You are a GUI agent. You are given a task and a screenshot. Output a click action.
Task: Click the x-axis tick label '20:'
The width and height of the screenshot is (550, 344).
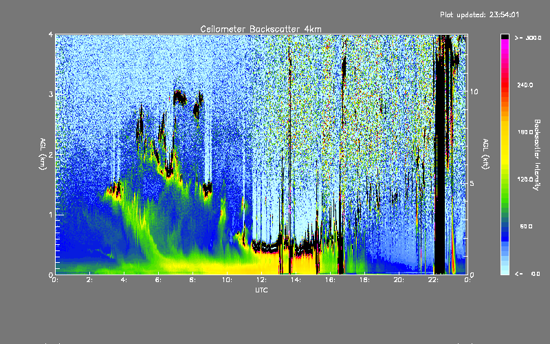[399, 280]
